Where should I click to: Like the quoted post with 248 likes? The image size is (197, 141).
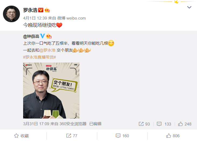tap(185, 124)
